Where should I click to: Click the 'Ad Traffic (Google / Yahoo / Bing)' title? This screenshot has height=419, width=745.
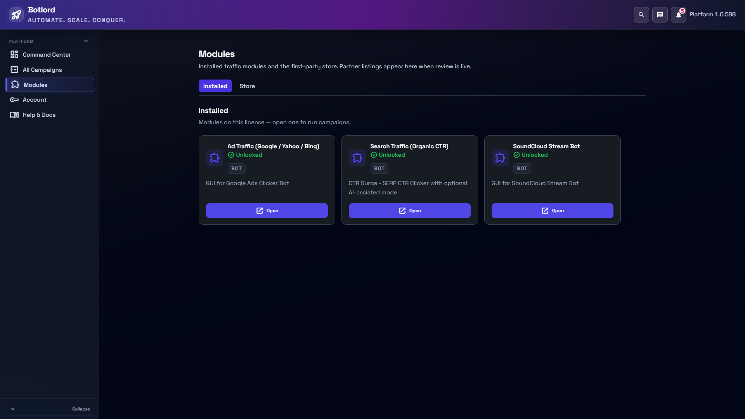pos(273,146)
